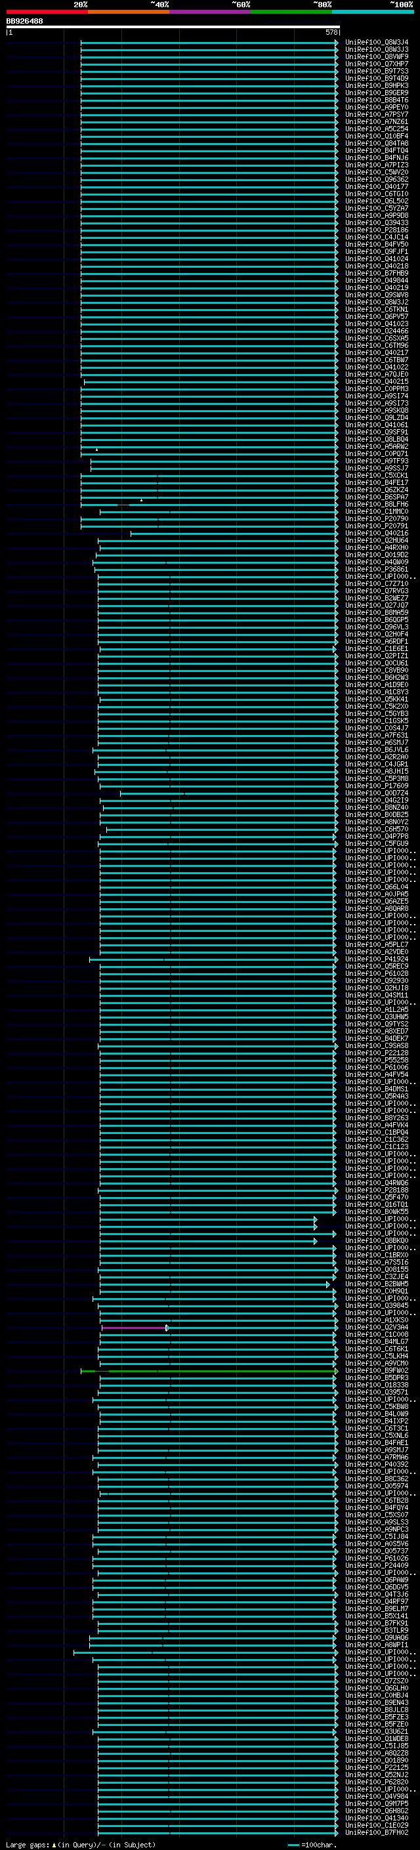Select subject label UniRef100_B2BWH5
The height and width of the screenshot is (1850, 420).
click(x=377, y=1284)
